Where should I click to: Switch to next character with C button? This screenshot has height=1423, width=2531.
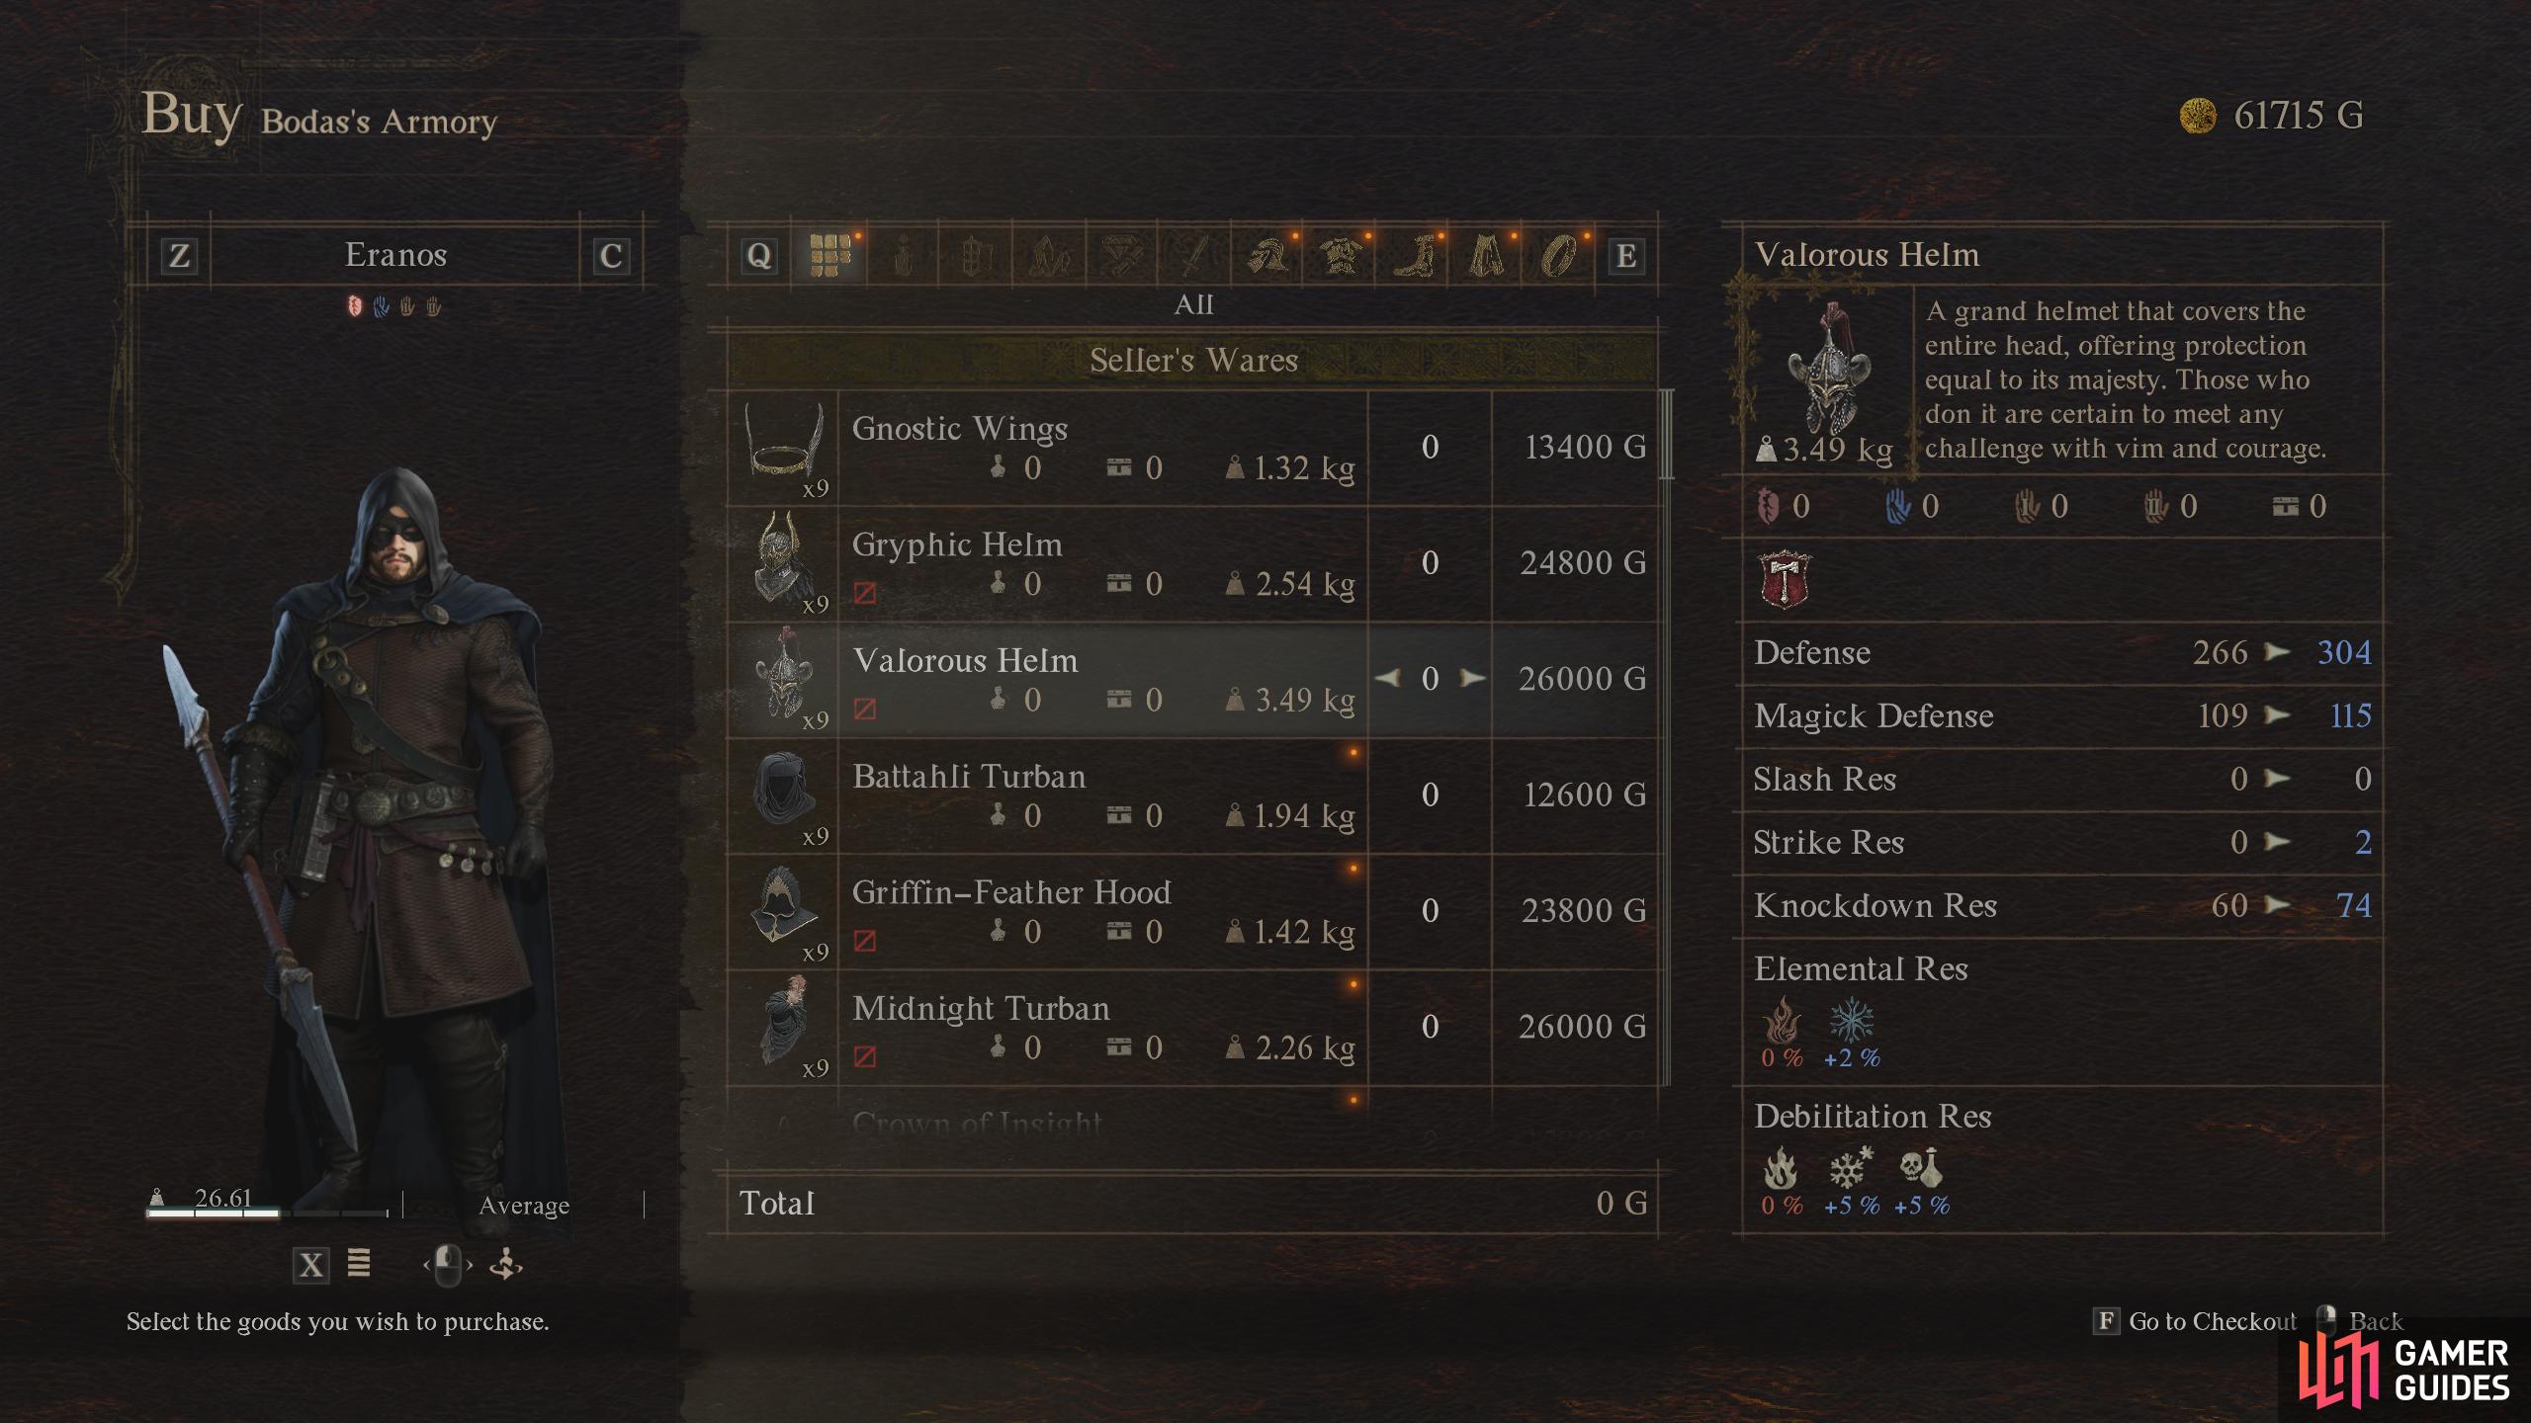[x=611, y=256]
